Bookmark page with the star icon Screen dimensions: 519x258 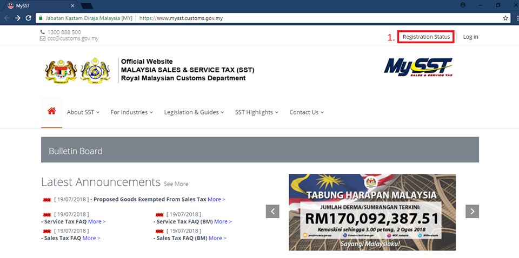[505, 18]
